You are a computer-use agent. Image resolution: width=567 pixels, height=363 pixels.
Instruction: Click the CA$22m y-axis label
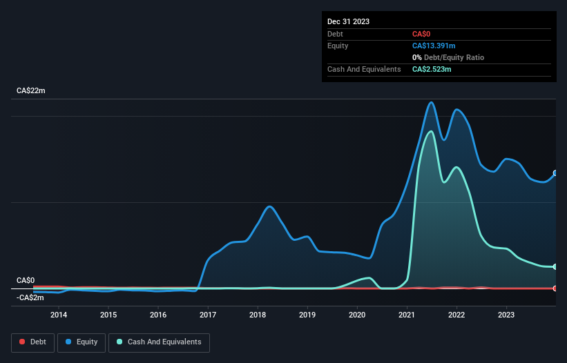(x=31, y=90)
